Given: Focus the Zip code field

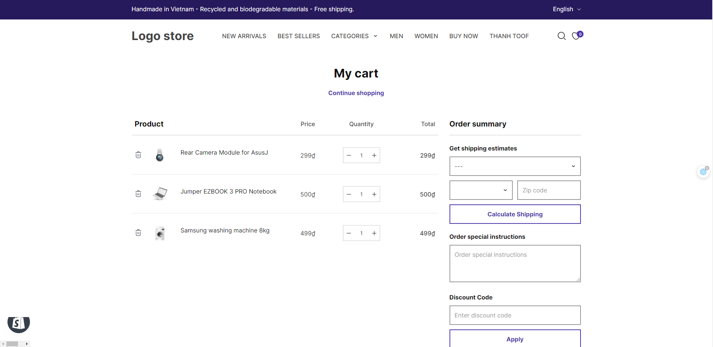Looking at the screenshot, I should tap(549, 190).
